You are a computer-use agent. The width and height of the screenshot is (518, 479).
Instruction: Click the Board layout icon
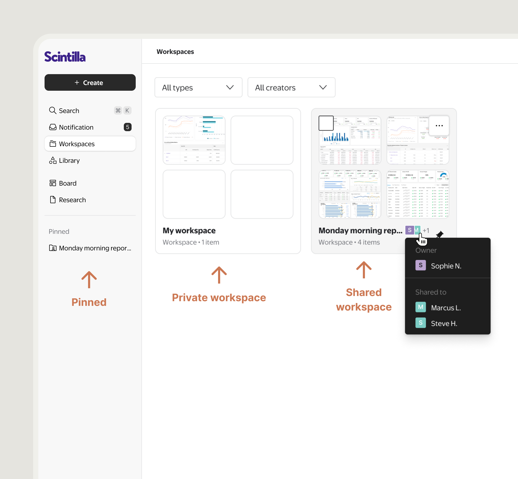pyautogui.click(x=53, y=183)
